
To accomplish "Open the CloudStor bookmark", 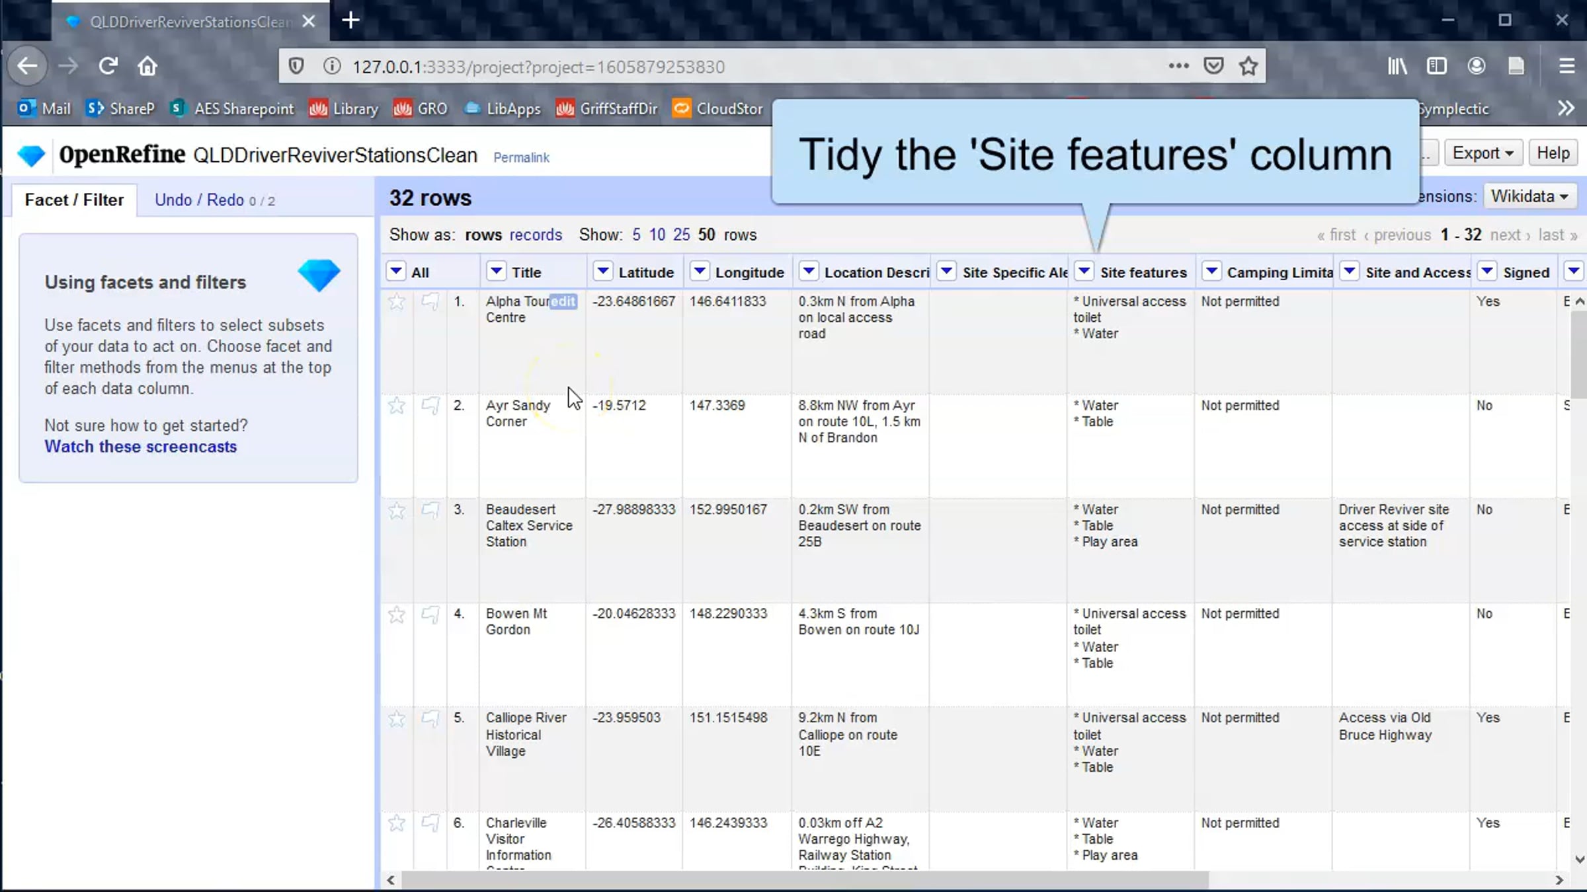I will point(717,108).
